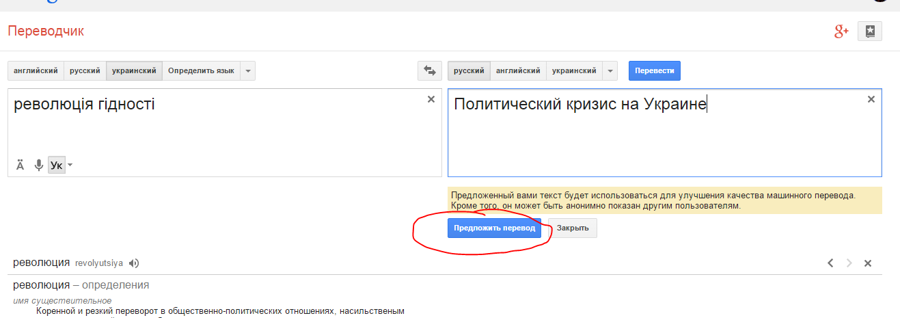Click the revolyutsiya transliteration text
The height and width of the screenshot is (318, 900).
[x=99, y=263]
